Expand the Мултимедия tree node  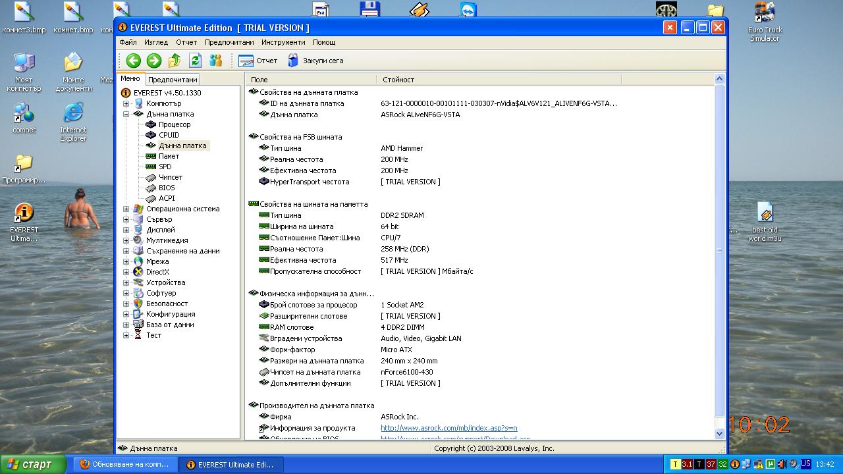click(126, 240)
